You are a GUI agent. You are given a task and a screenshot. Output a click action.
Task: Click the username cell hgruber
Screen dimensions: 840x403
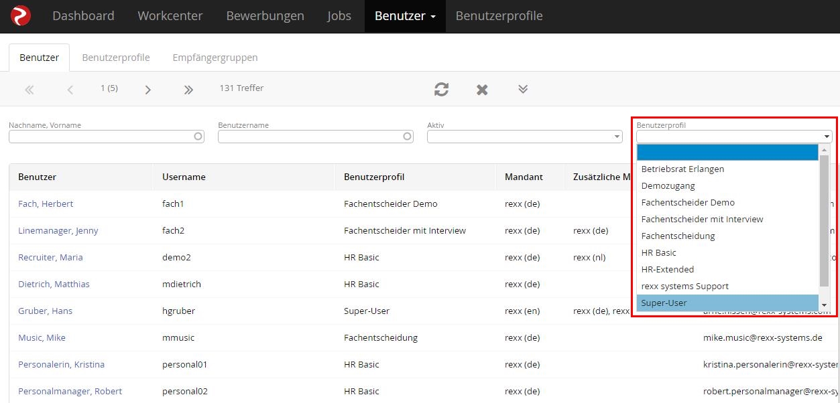tap(179, 311)
